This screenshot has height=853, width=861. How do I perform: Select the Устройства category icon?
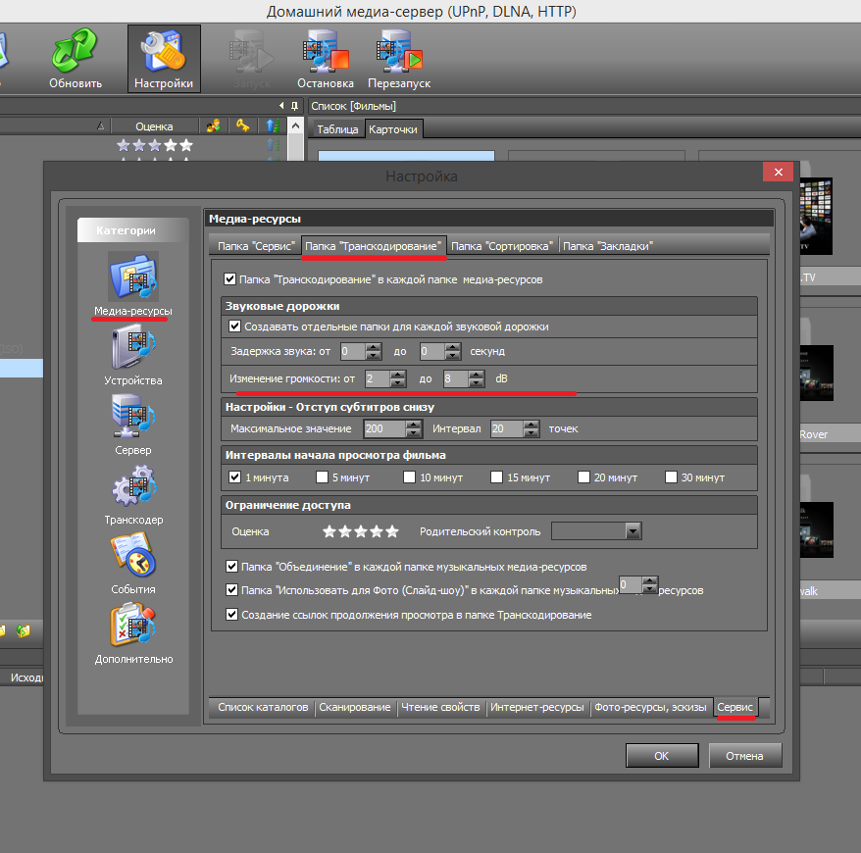point(133,345)
